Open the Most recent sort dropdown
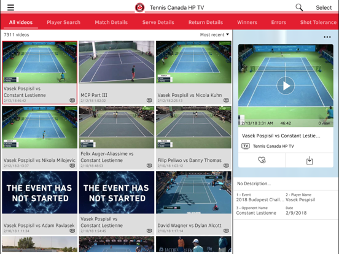The image size is (339, 254). click(x=214, y=35)
